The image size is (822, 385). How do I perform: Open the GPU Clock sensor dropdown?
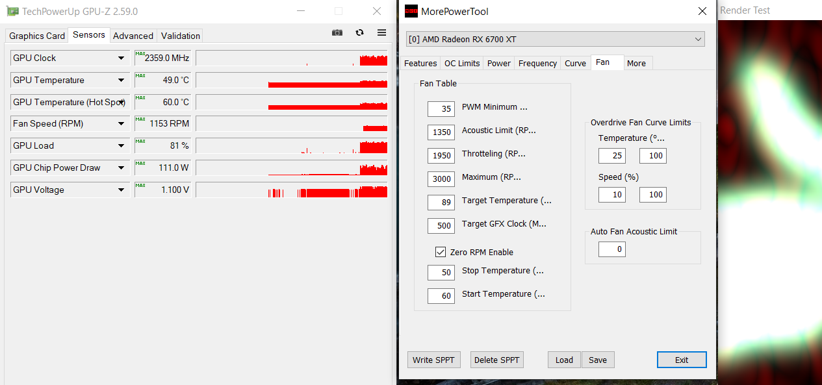coord(122,58)
